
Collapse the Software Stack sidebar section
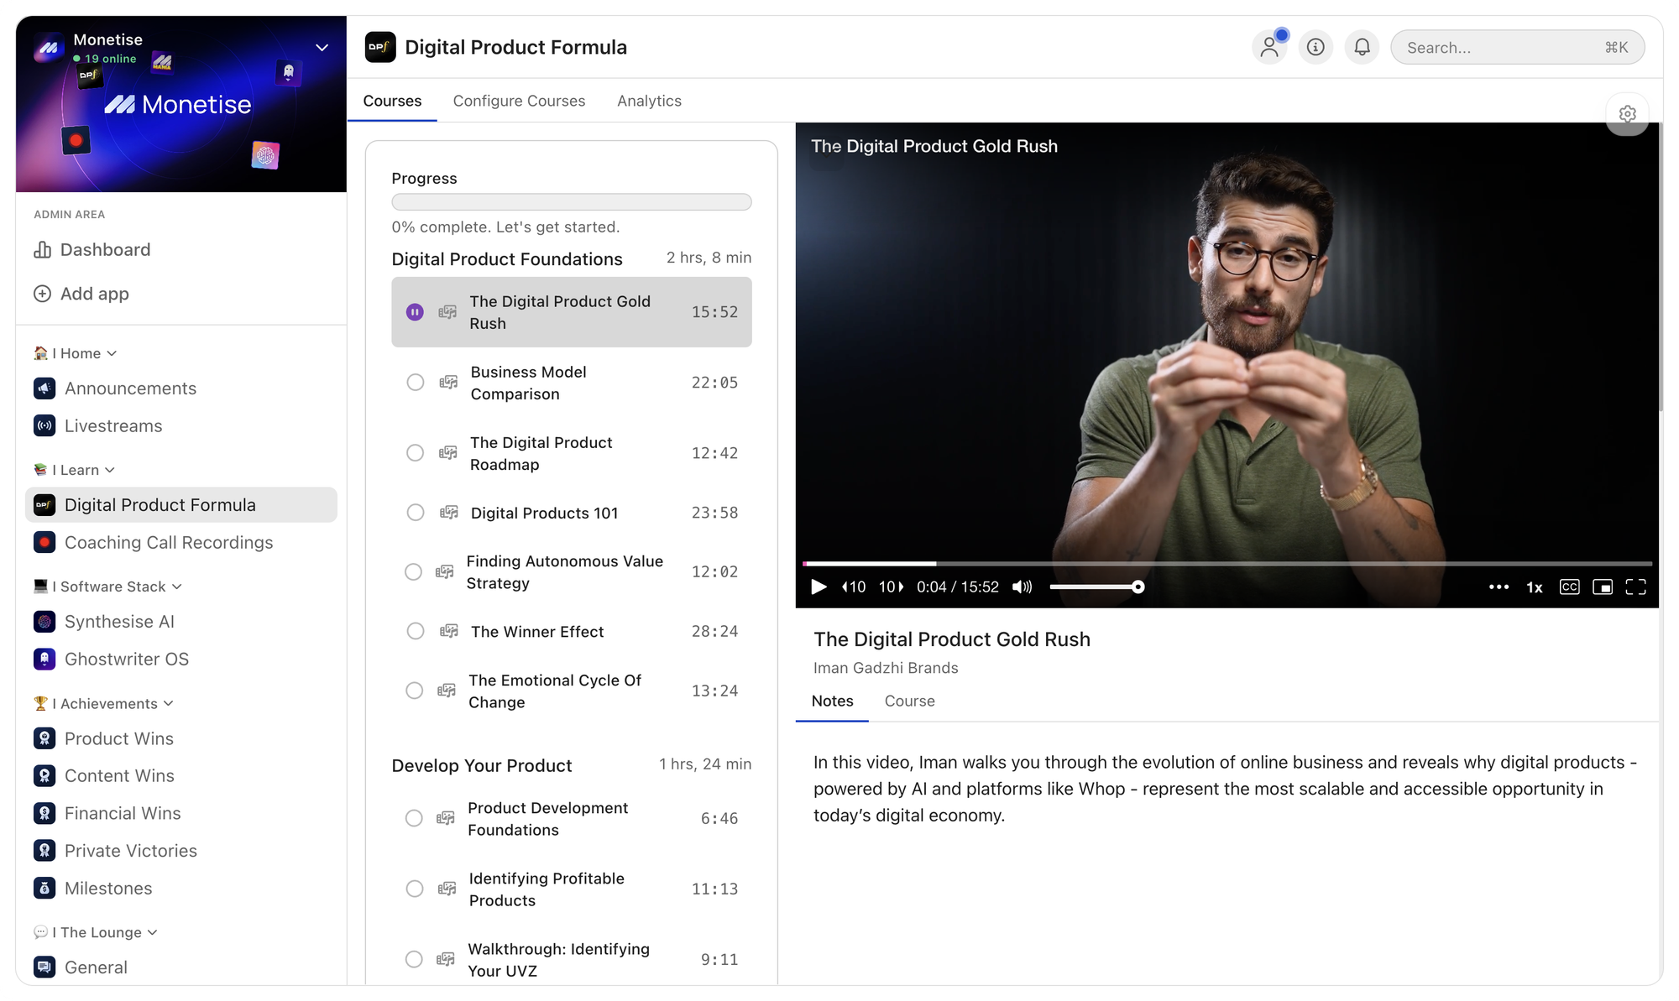176,587
